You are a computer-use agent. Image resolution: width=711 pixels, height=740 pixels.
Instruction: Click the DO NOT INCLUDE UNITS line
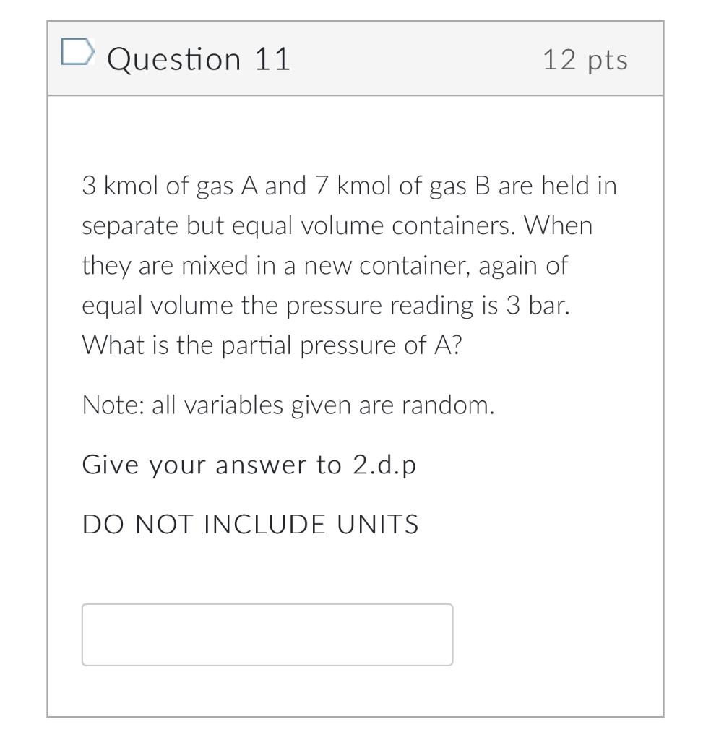click(251, 524)
